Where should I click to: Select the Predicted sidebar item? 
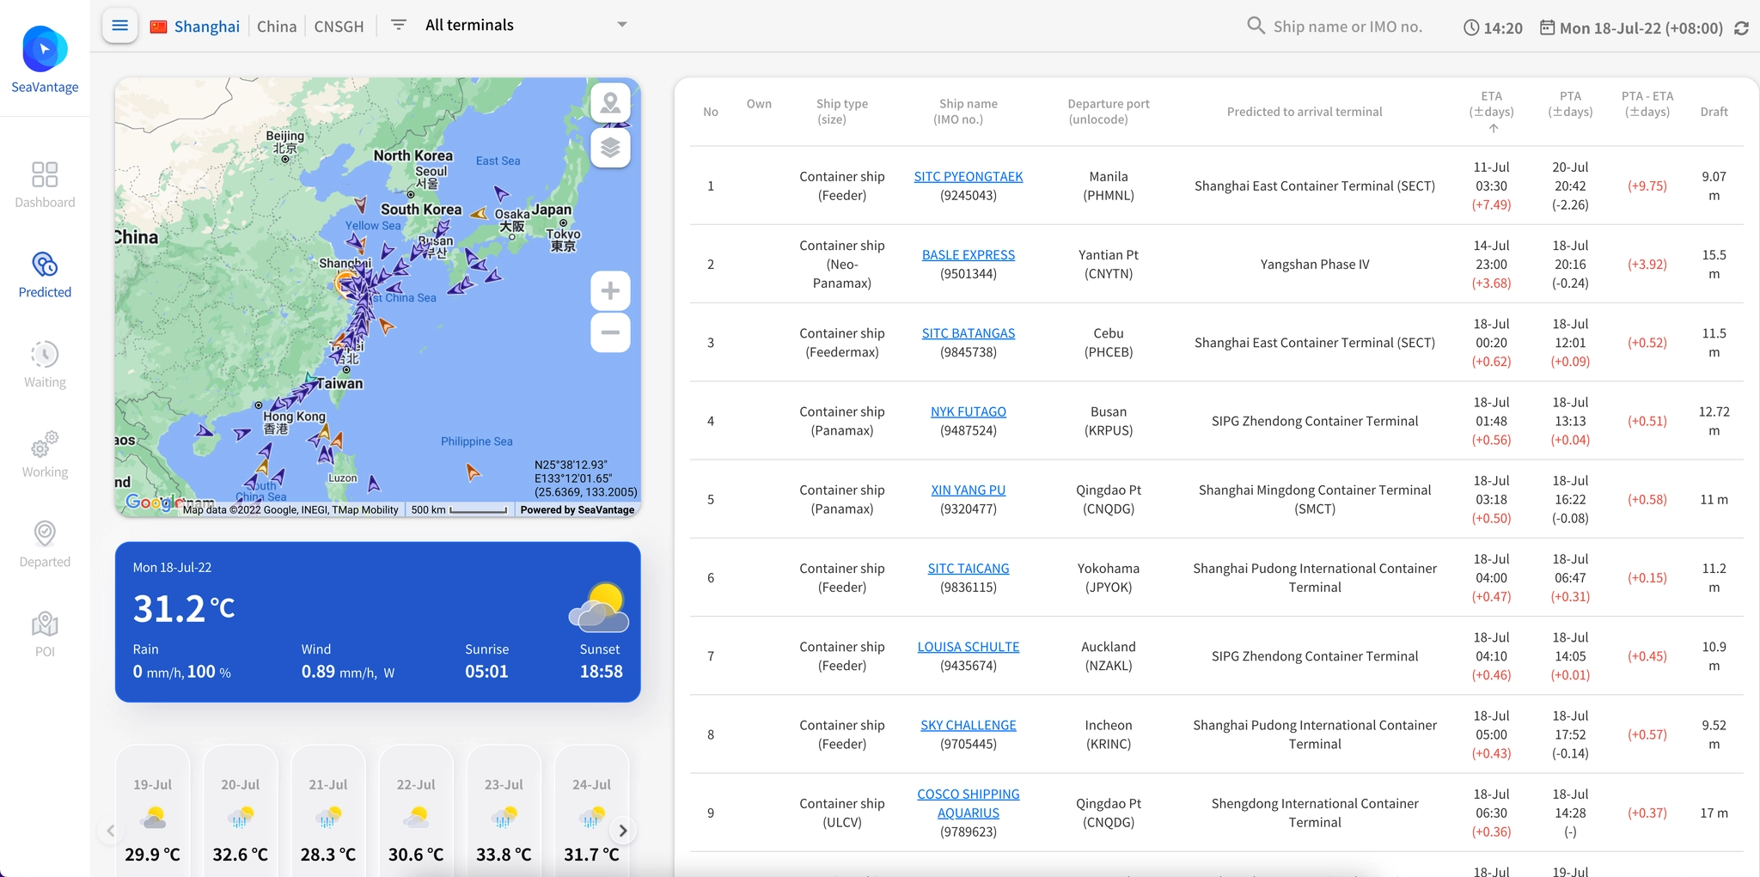click(x=45, y=275)
